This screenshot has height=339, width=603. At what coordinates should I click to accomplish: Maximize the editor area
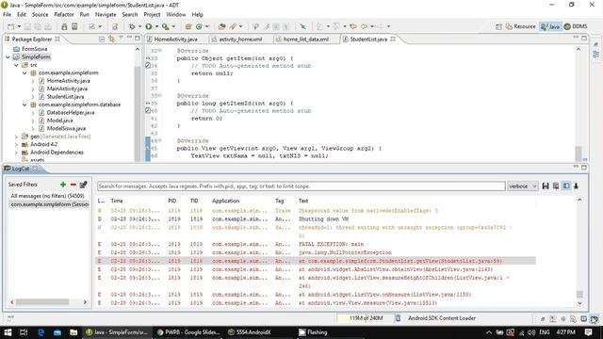[584, 38]
